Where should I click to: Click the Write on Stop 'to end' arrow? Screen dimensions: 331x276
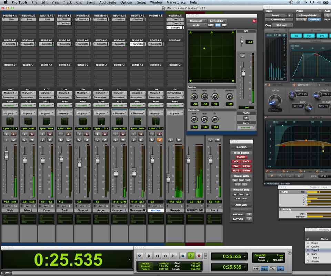point(248,194)
